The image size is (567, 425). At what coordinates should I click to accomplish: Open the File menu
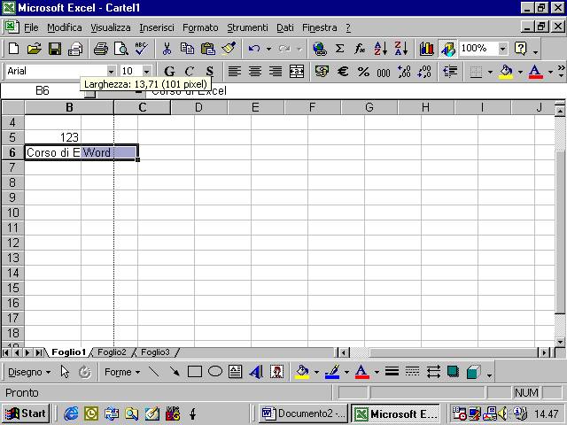tap(31, 27)
